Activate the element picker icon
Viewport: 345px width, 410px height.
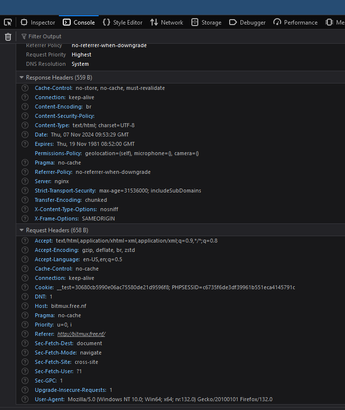8,23
